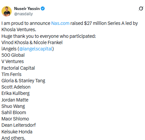Open Nuseir Yassin's profile picture
Image resolution: width=145 pixels, height=140 pixels.
point(7,11)
